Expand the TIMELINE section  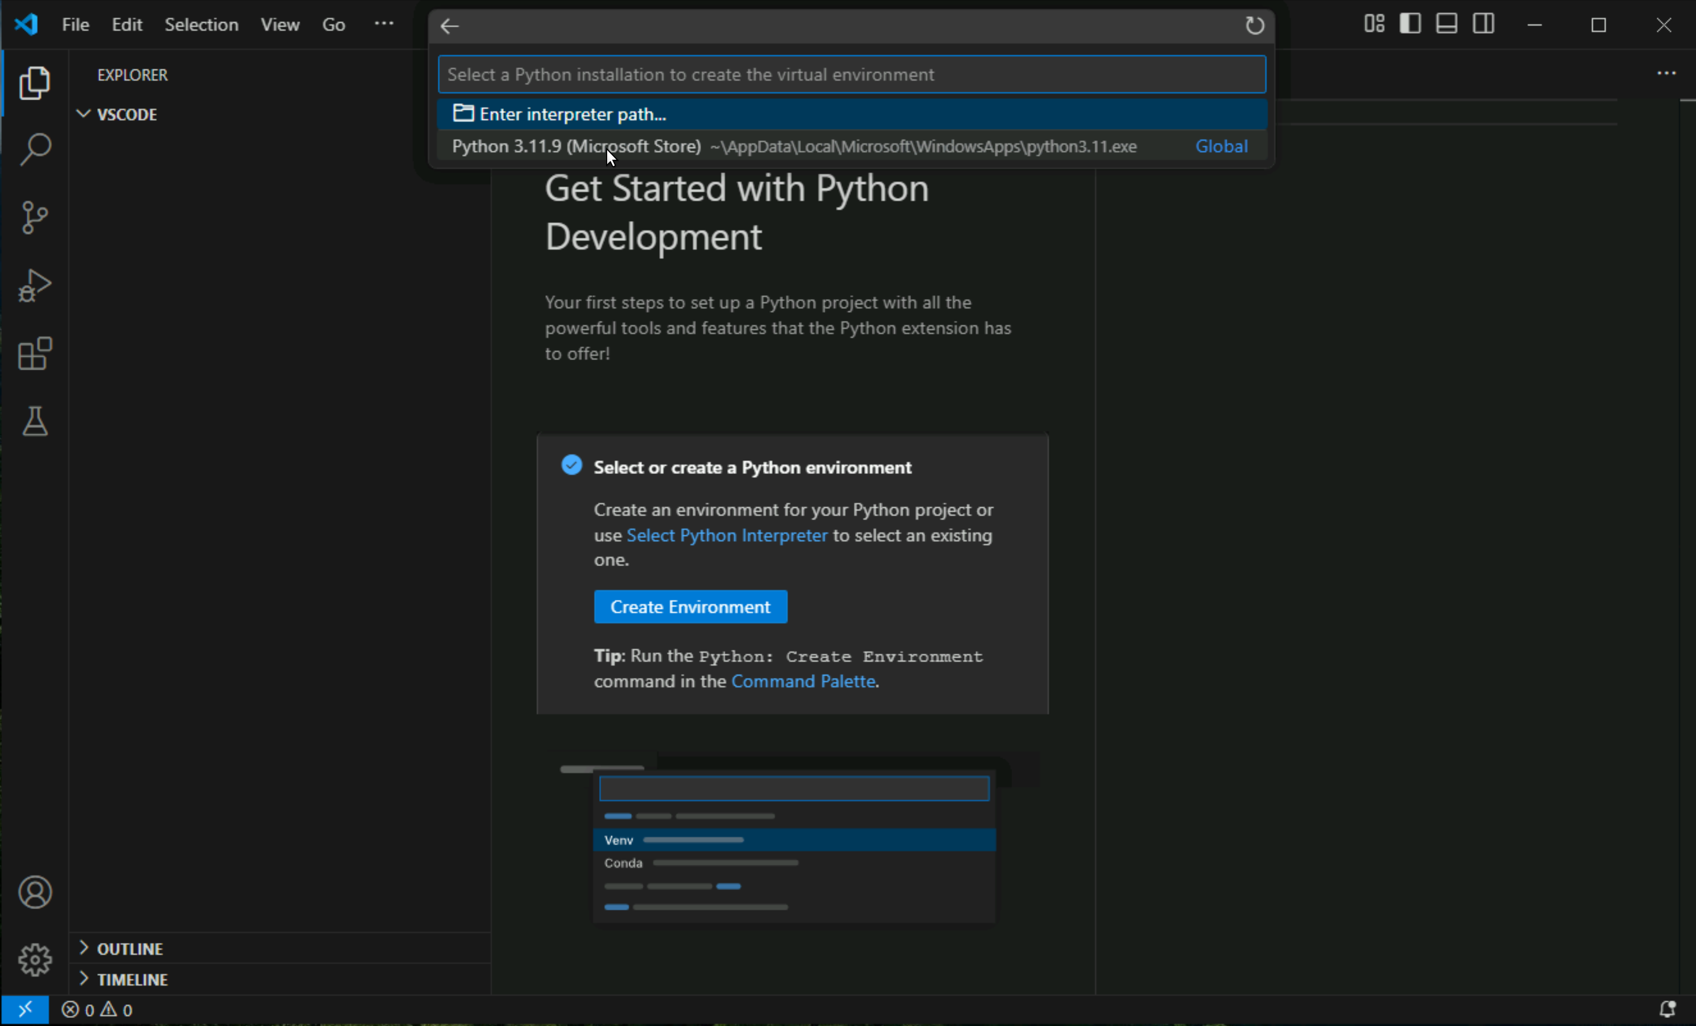[132, 979]
